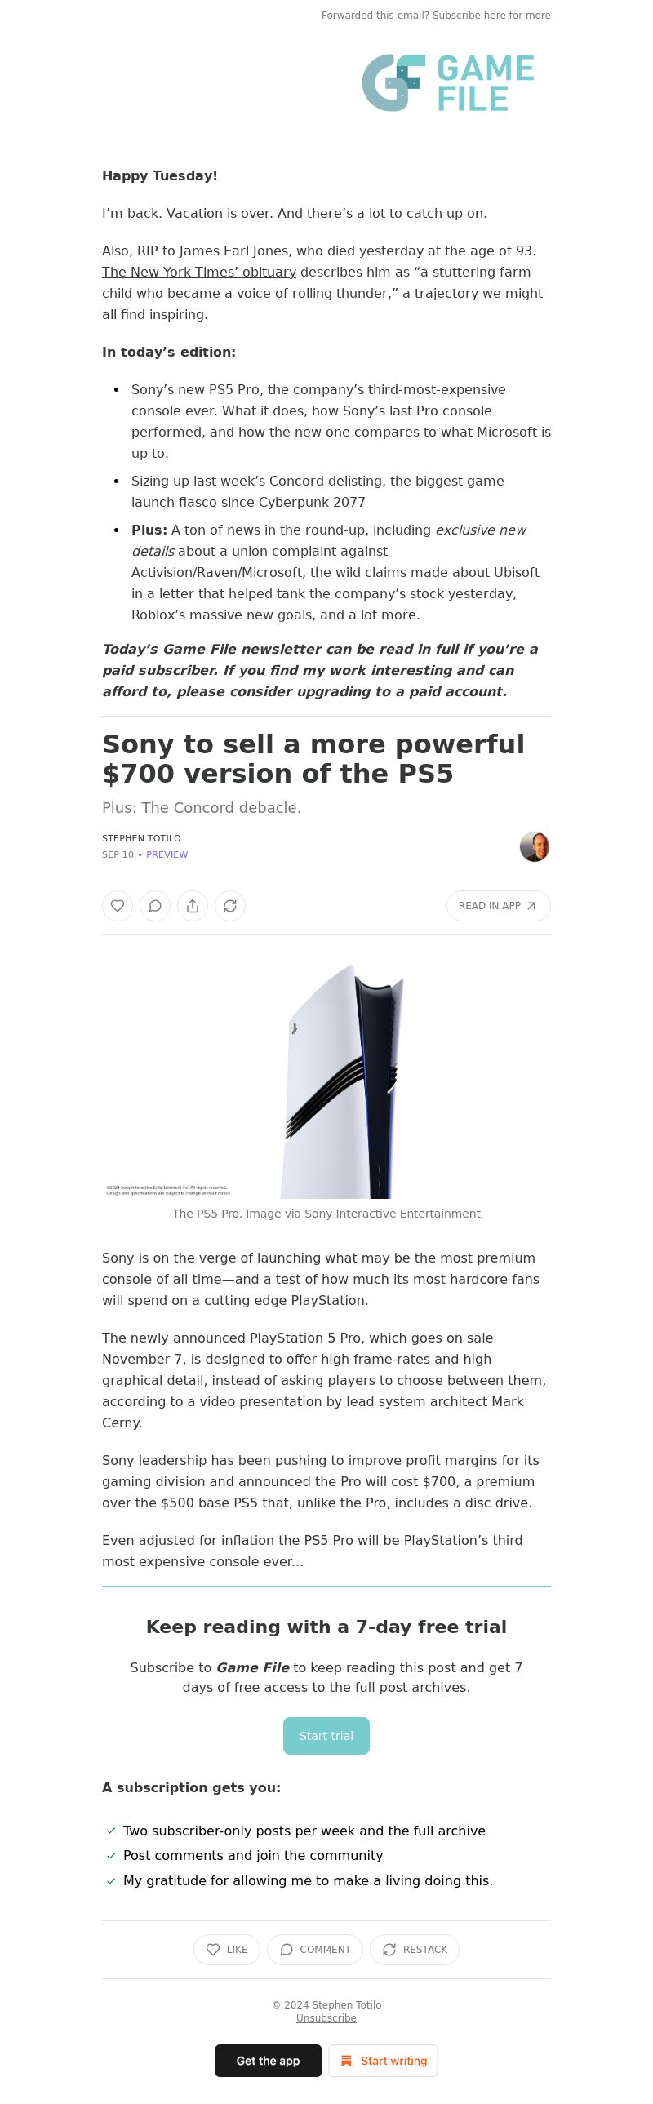Viewport: 653px width, 2104px height.
Task: Click the READ IN APP button
Action: (x=499, y=906)
